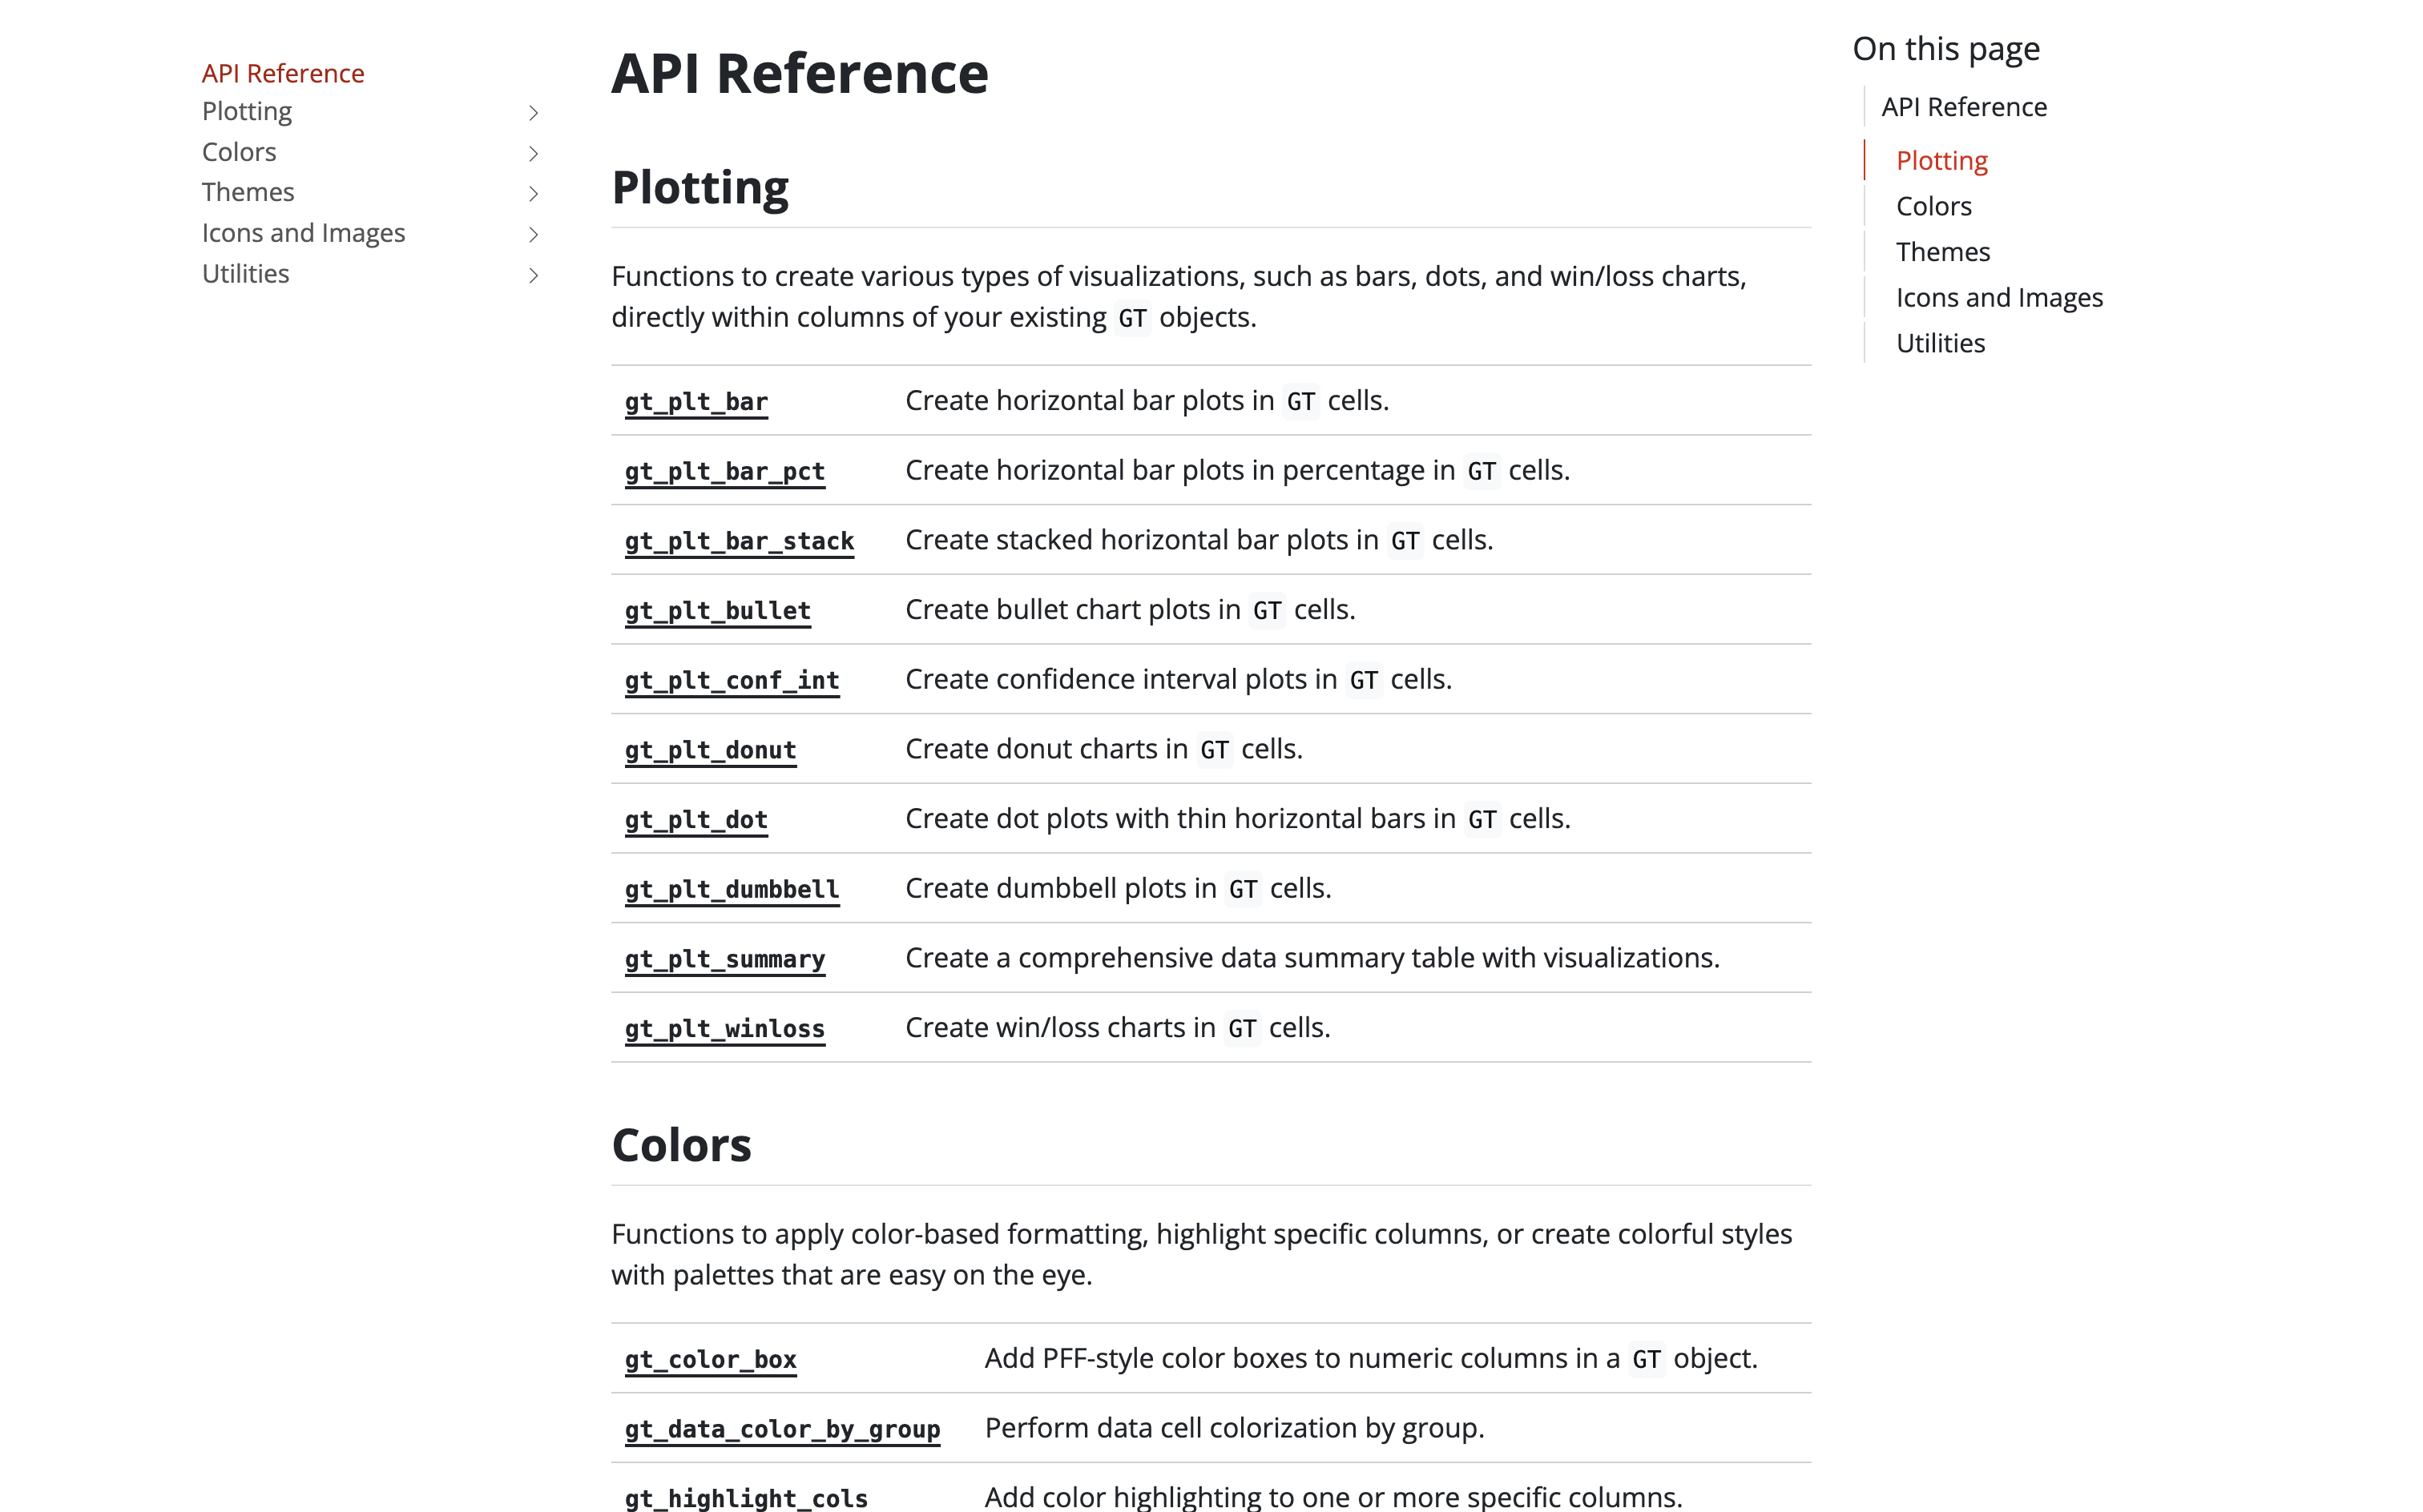Open the gt_plt_summary function link

(x=724, y=959)
